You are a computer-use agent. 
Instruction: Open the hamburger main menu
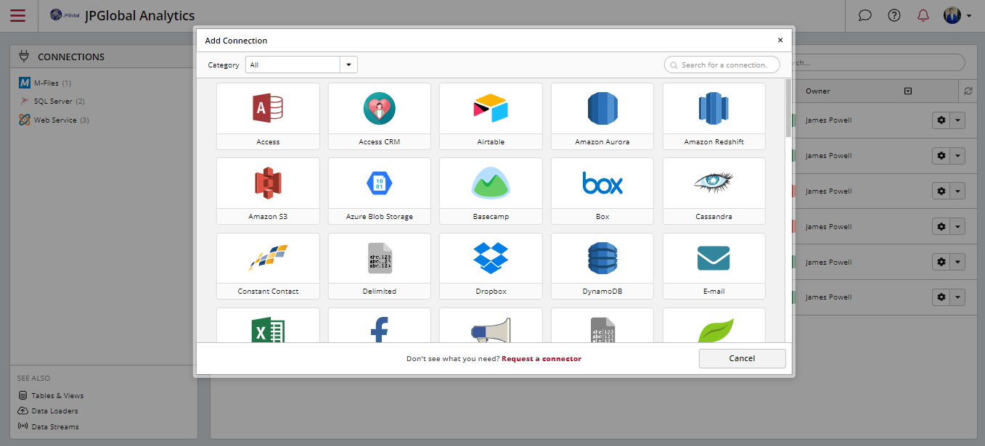(18, 15)
